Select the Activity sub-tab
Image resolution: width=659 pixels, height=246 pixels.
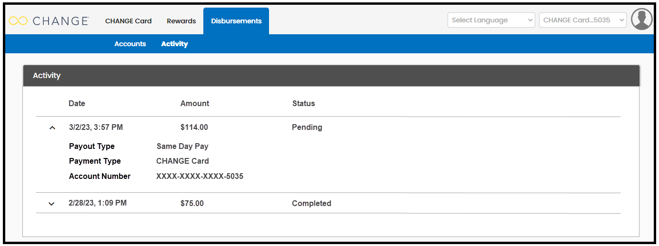coord(174,44)
